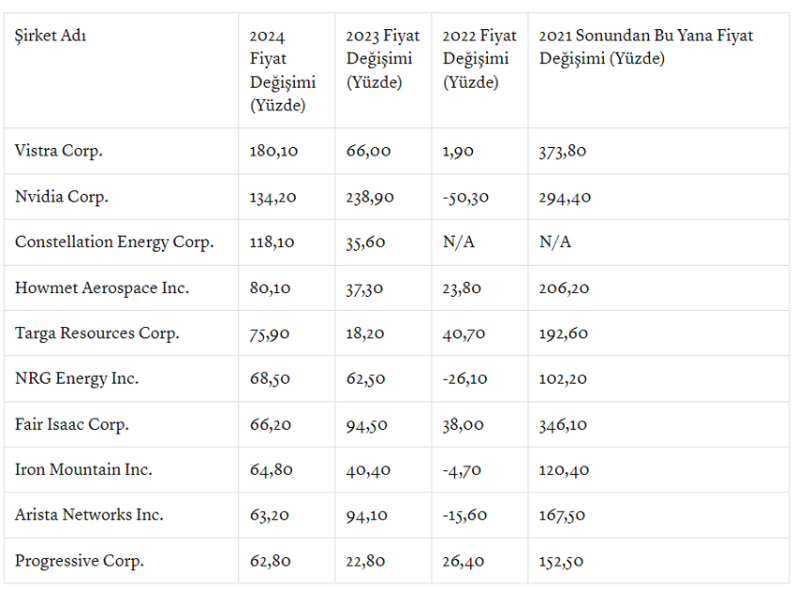Click Vistra's 180,10 value for 2024
This screenshot has height=590, width=796.
point(272,151)
